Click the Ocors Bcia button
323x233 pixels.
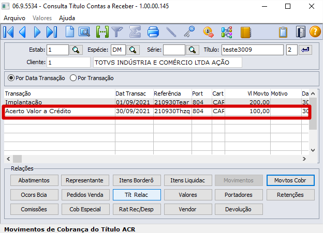coord(34,195)
